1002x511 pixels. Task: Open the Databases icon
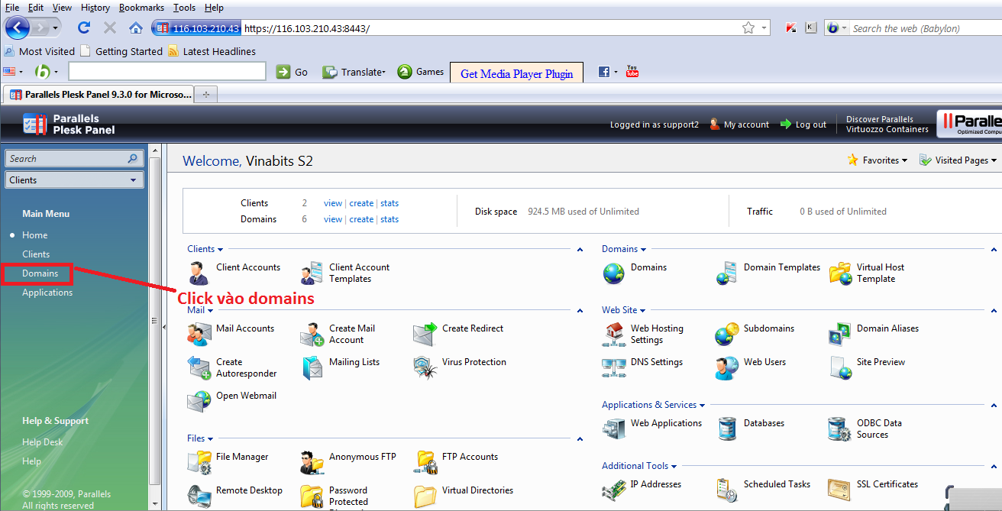point(726,429)
